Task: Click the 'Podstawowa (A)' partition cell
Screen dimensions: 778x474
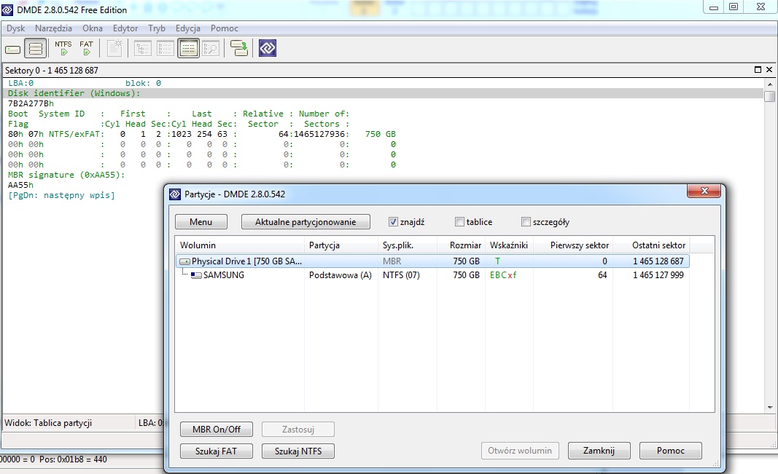Action: coord(341,275)
